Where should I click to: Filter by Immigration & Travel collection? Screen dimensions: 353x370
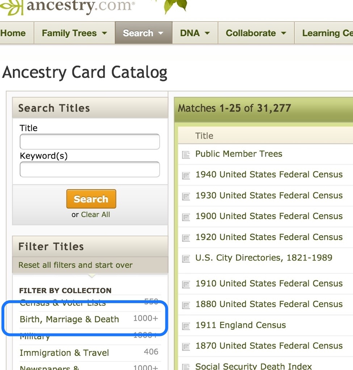(x=64, y=353)
